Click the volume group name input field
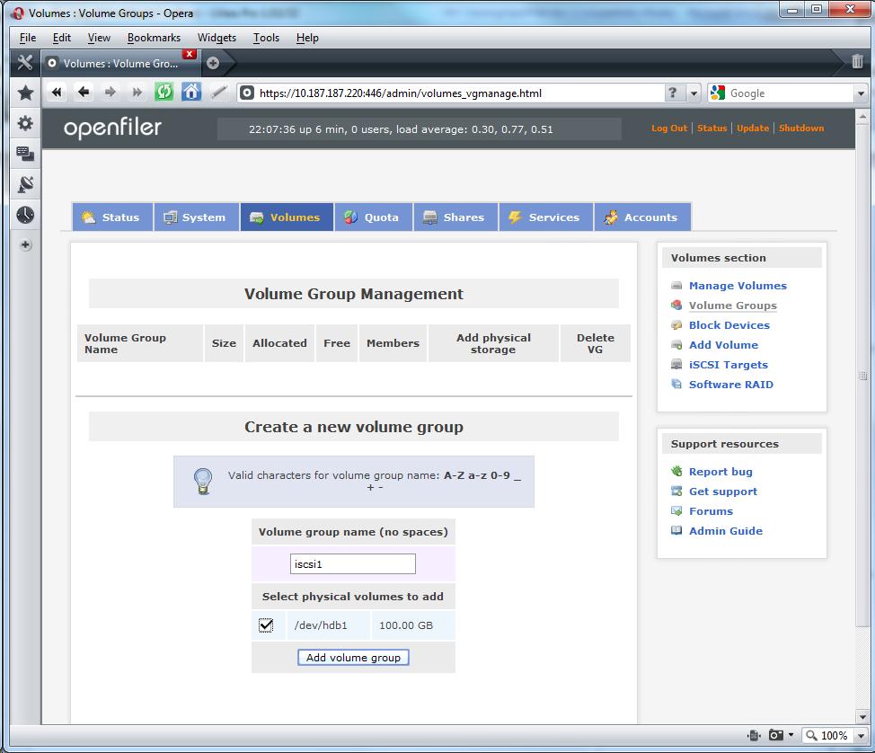The height and width of the screenshot is (753, 875). click(353, 564)
